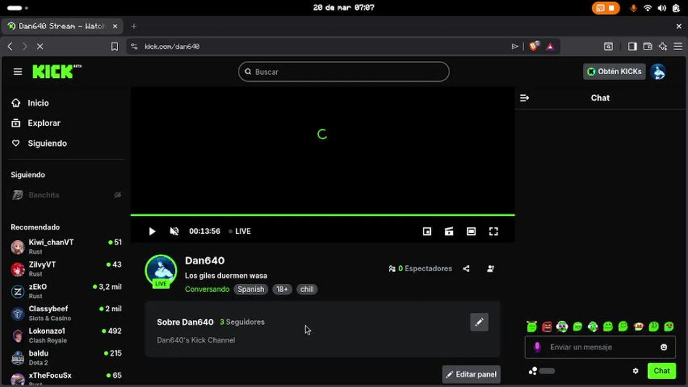Viewport: 688px width, 387px height.
Task: Insert the angel halo Kick emote
Action: coord(532,326)
